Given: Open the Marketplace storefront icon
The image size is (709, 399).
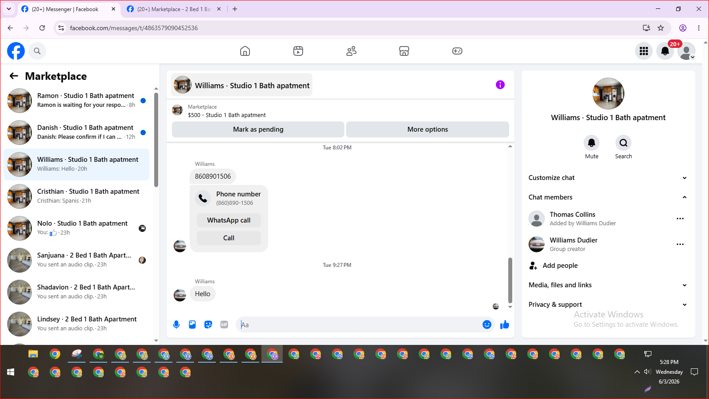Looking at the screenshot, I should click(404, 51).
